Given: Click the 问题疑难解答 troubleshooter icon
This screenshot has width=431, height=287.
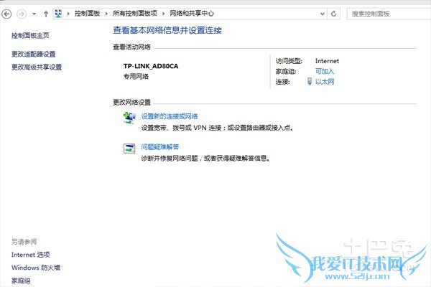Looking at the screenshot, I should [129, 149].
